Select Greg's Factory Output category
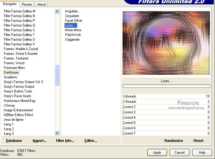The height and width of the screenshot is (159, 215). [19, 87]
